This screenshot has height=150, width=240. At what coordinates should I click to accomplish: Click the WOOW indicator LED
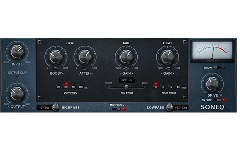pyautogui.click(x=224, y=67)
